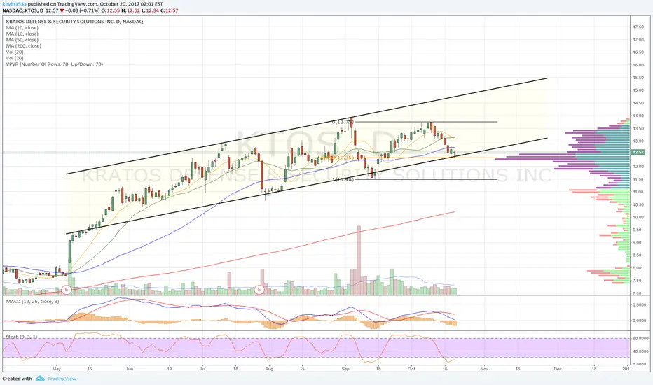Click the tallest red volume bar in September
Screen dimensions: 653x385
point(359,260)
